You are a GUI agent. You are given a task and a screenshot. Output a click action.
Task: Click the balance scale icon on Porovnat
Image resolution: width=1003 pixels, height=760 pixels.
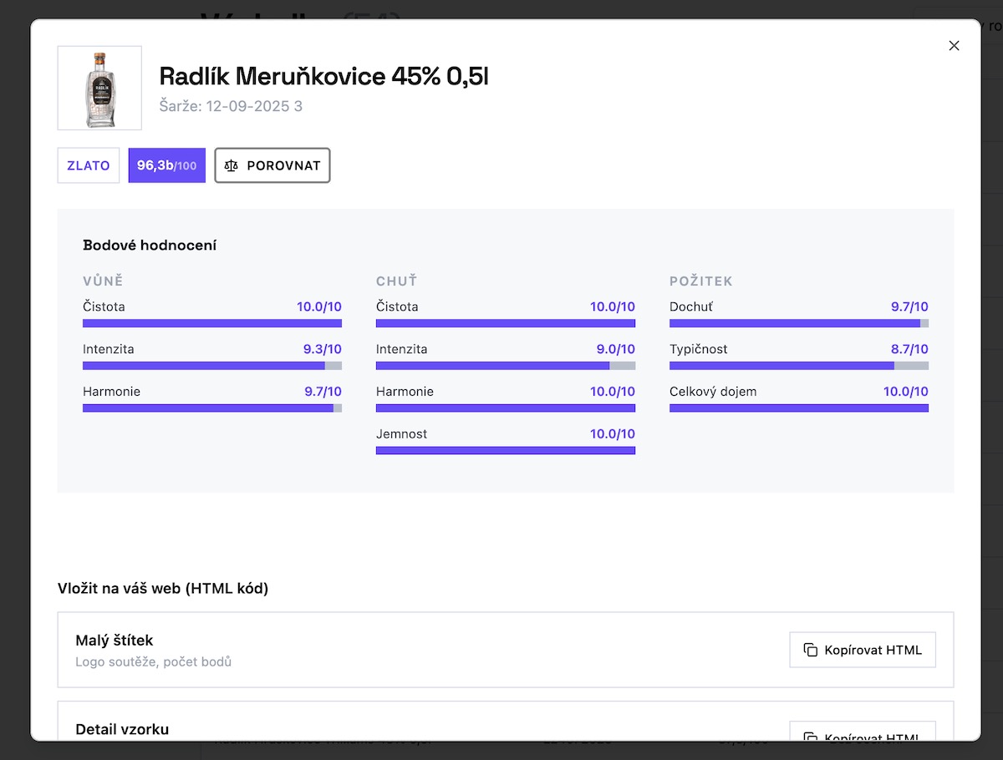pyautogui.click(x=232, y=165)
